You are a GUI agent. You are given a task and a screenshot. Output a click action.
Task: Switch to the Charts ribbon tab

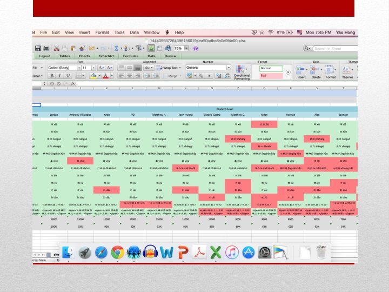pos(84,56)
